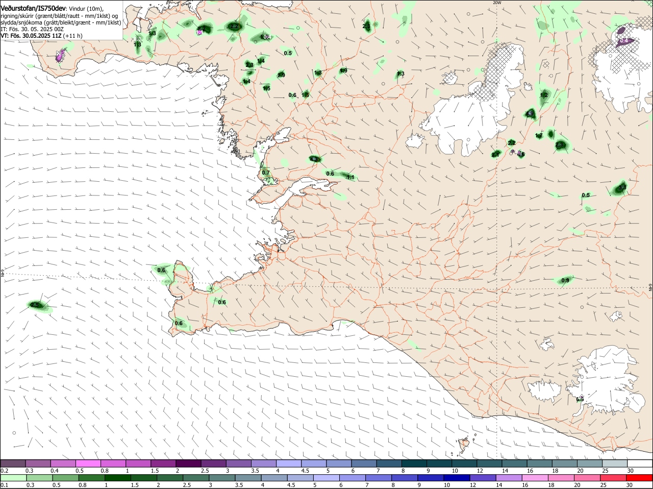Click the dark green rain swatch labeled 1
653x489 pixels.
[x=117, y=478]
